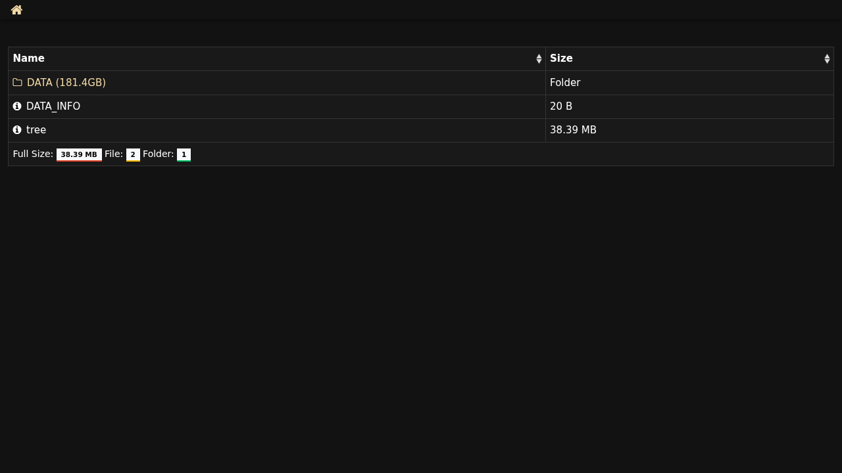Toggle the Name column sort arrows
842x473 pixels.
[539, 59]
